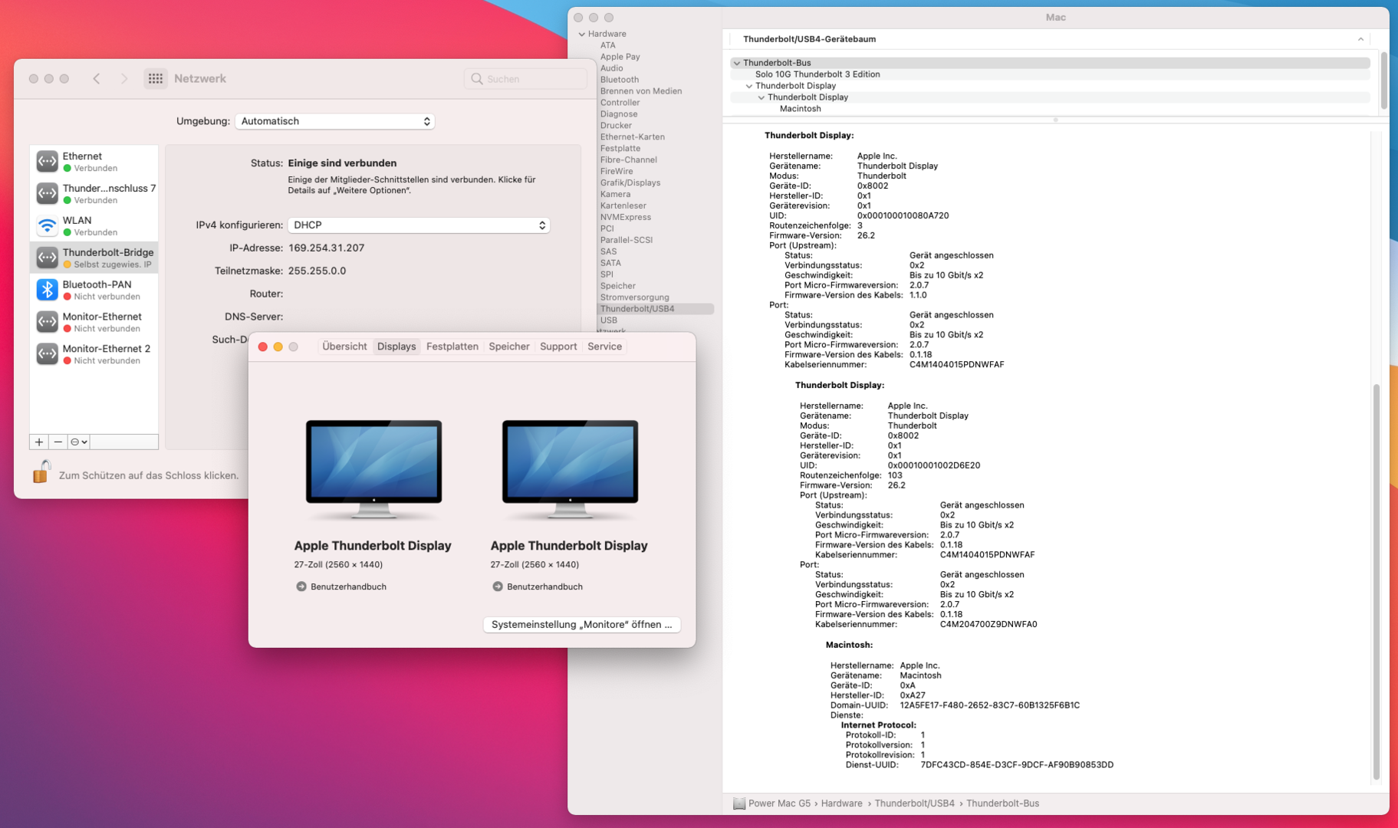Select FireWire in hardware sidebar
This screenshot has height=828, width=1398.
pos(617,172)
